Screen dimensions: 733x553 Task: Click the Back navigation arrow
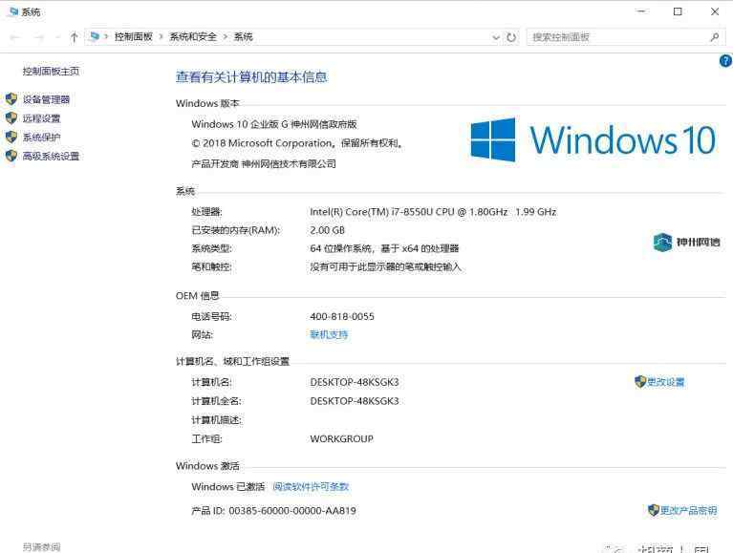(x=14, y=37)
